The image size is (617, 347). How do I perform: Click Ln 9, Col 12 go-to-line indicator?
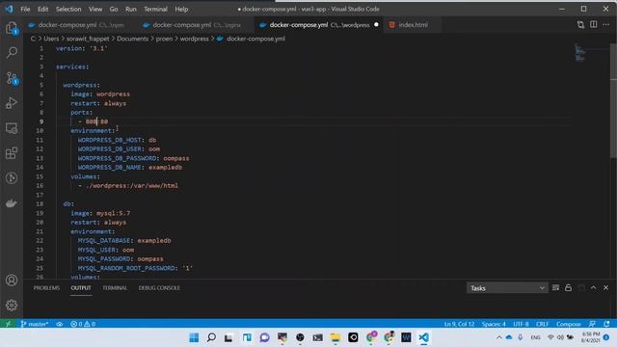tap(459, 324)
